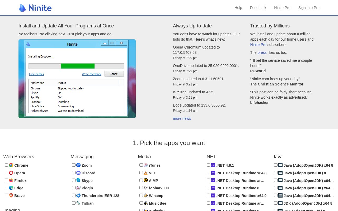Open the Feedback page

click(258, 8)
